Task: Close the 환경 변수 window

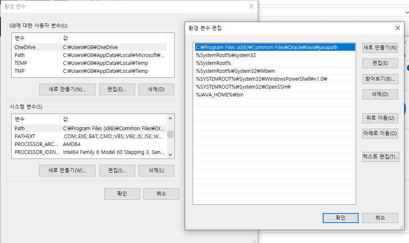Action: [251, 6]
